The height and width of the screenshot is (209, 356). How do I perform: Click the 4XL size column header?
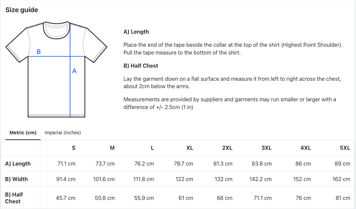click(306, 148)
